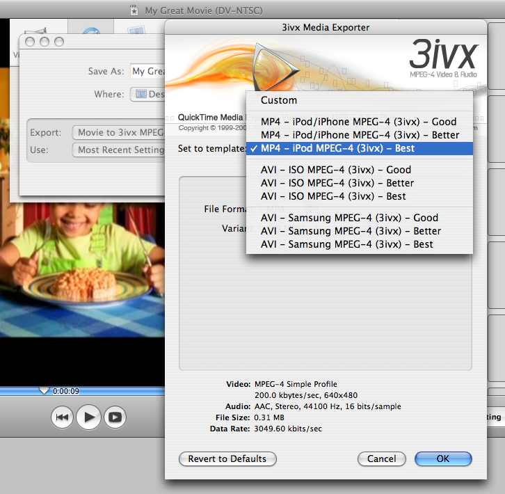Choose the Custom template option
This screenshot has height=494, width=505.
(360, 100)
